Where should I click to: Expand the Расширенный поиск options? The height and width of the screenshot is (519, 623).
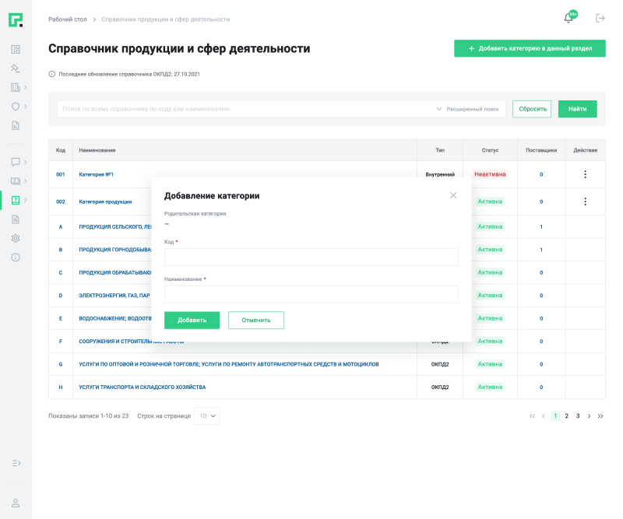(x=472, y=109)
